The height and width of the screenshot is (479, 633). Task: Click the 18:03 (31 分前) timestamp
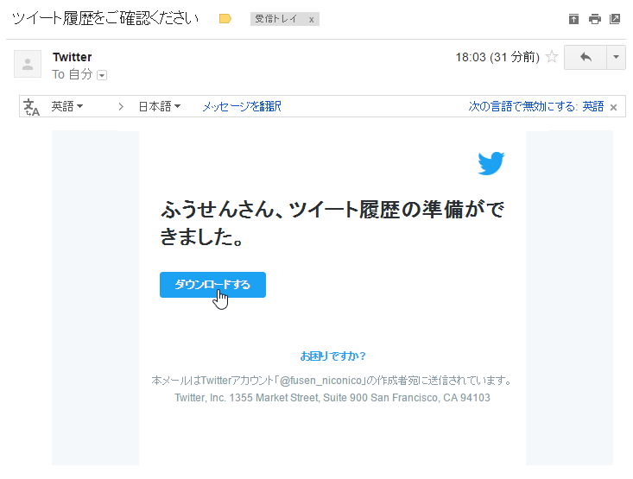coord(497,57)
